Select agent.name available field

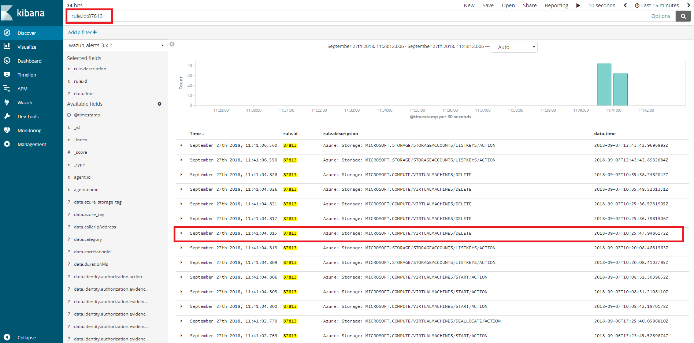click(86, 190)
